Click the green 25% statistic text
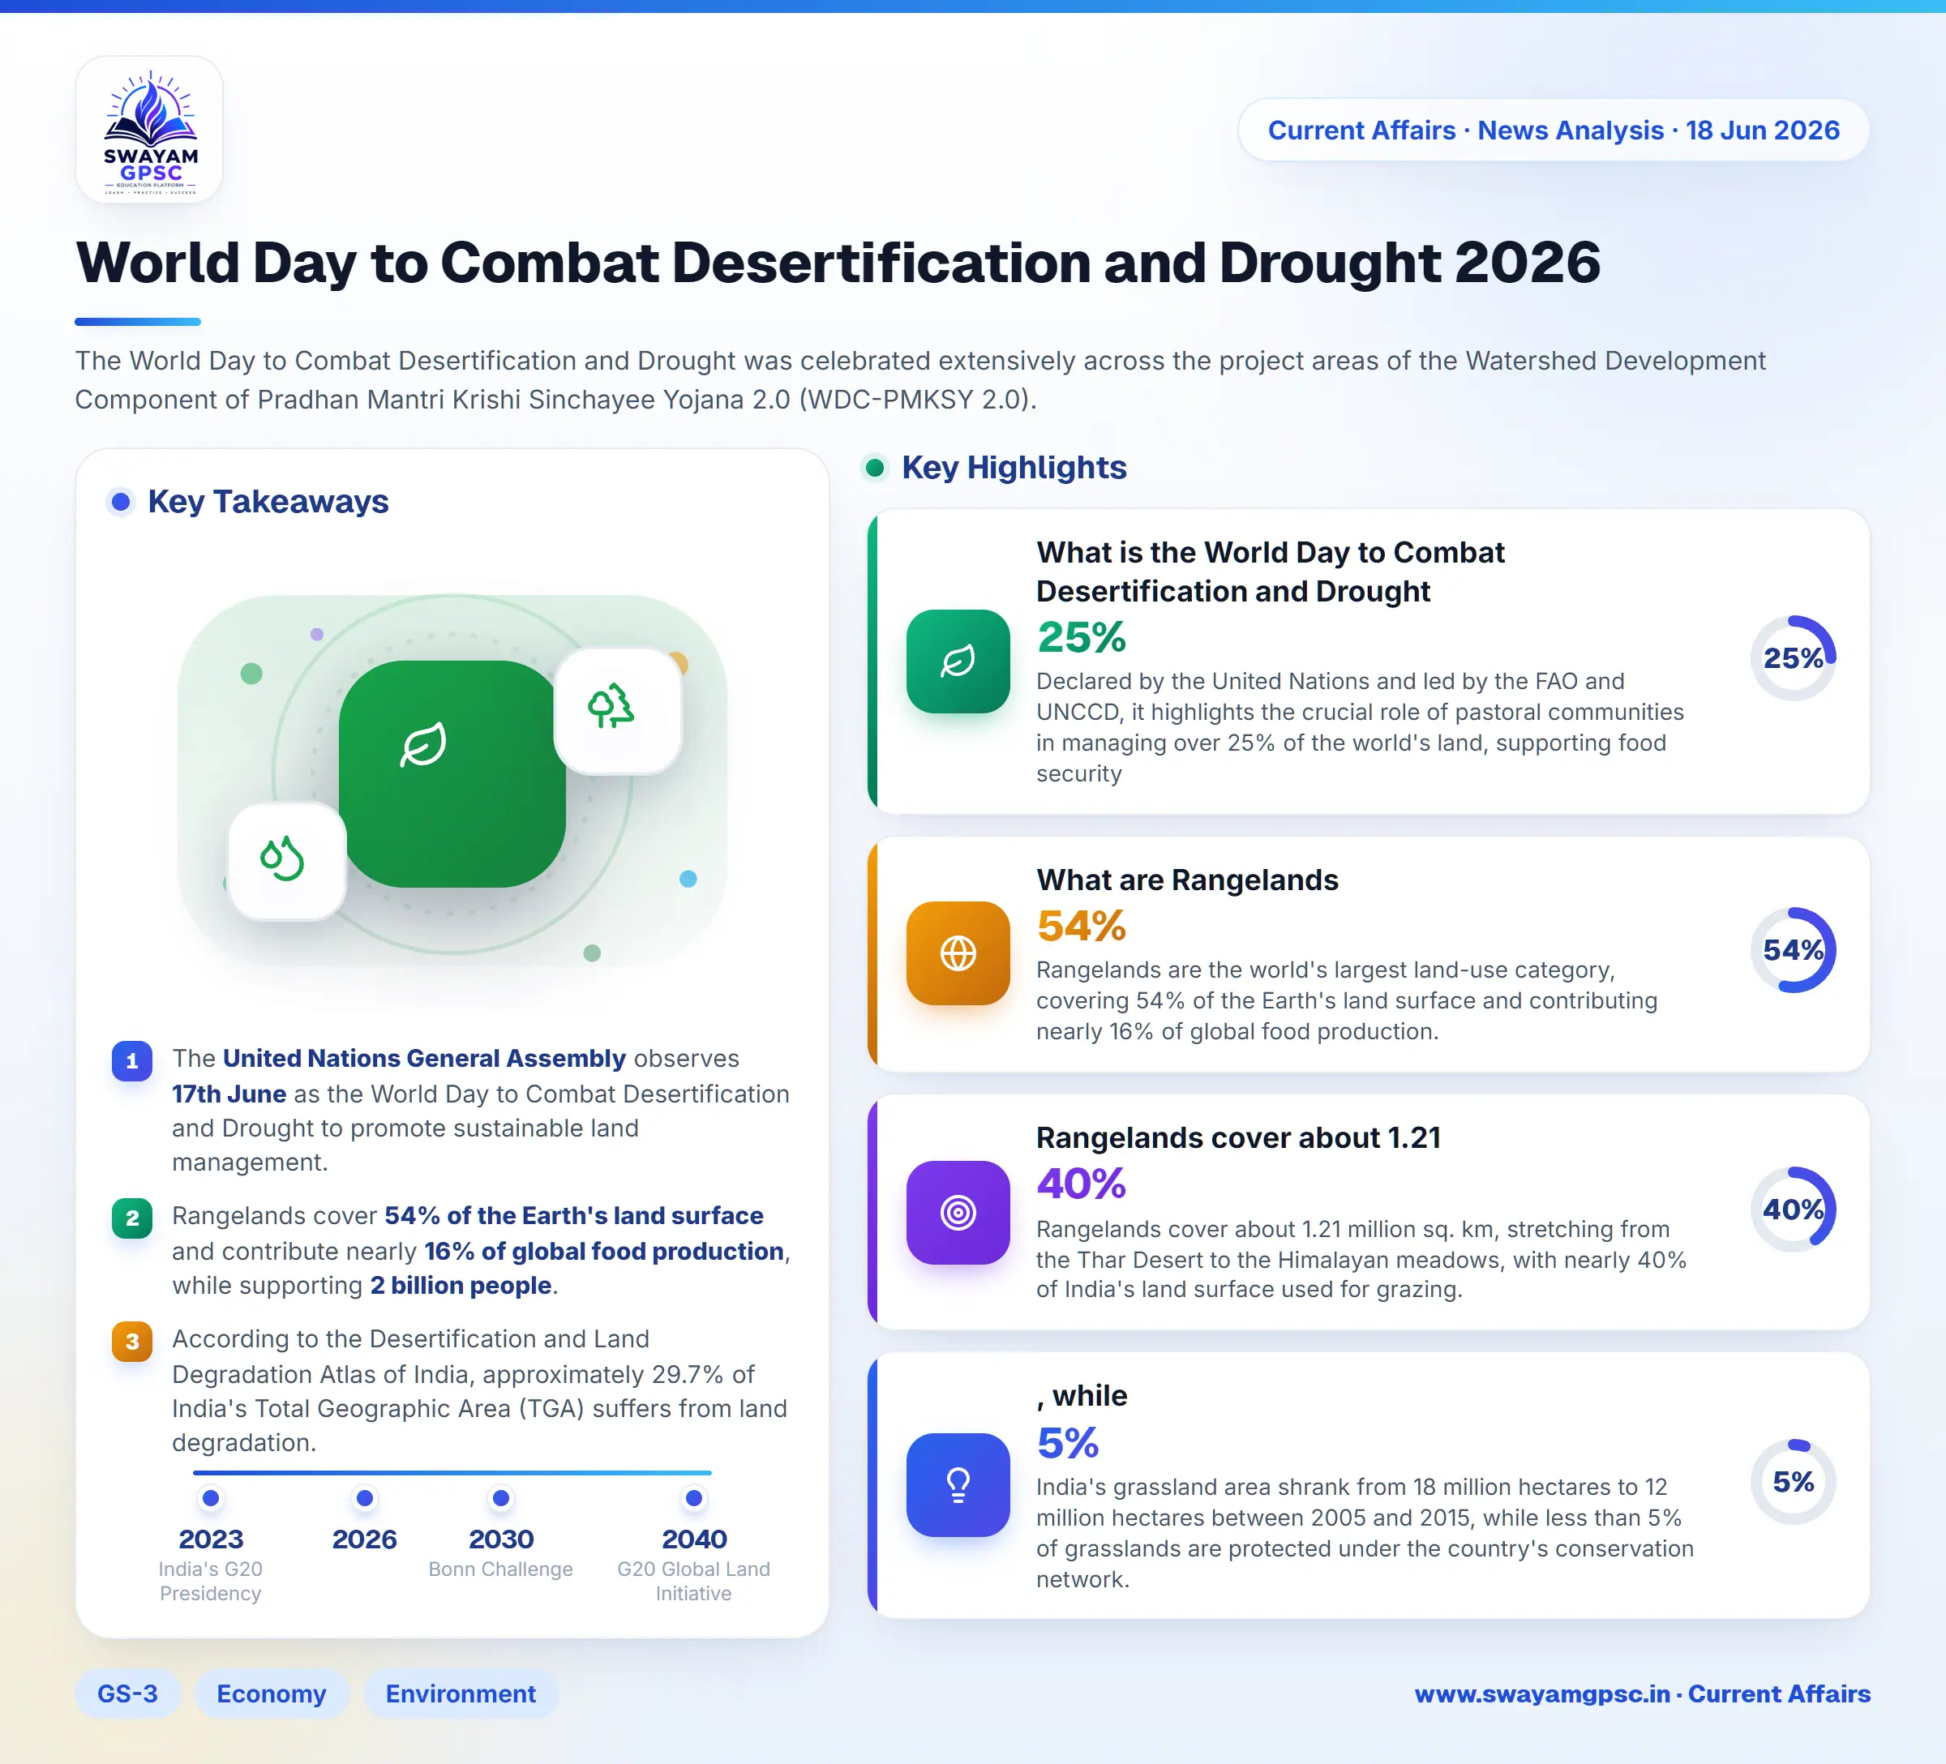This screenshot has height=1764, width=1946. pyautogui.click(x=1081, y=637)
